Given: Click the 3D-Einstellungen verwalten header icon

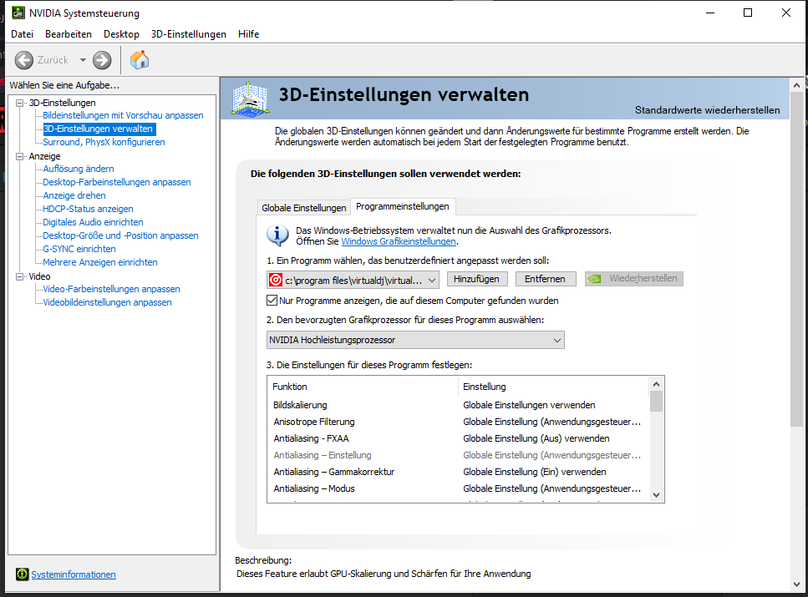Looking at the screenshot, I should pos(248,97).
